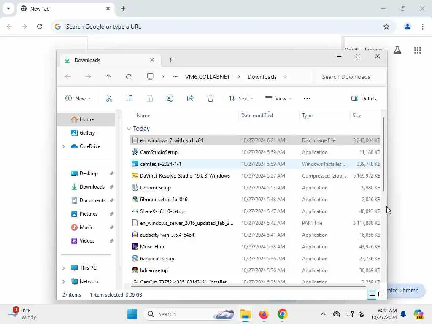Open the Windows Start menu
This screenshot has width=432, height=324.
(132, 314)
